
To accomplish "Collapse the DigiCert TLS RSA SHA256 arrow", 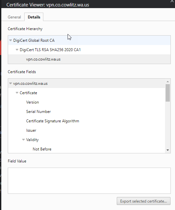I will [17, 50].
